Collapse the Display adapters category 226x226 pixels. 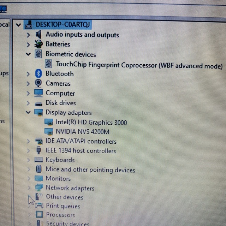click(28, 112)
